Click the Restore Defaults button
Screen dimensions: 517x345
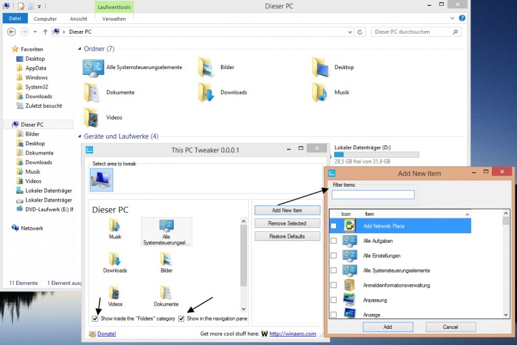click(287, 236)
